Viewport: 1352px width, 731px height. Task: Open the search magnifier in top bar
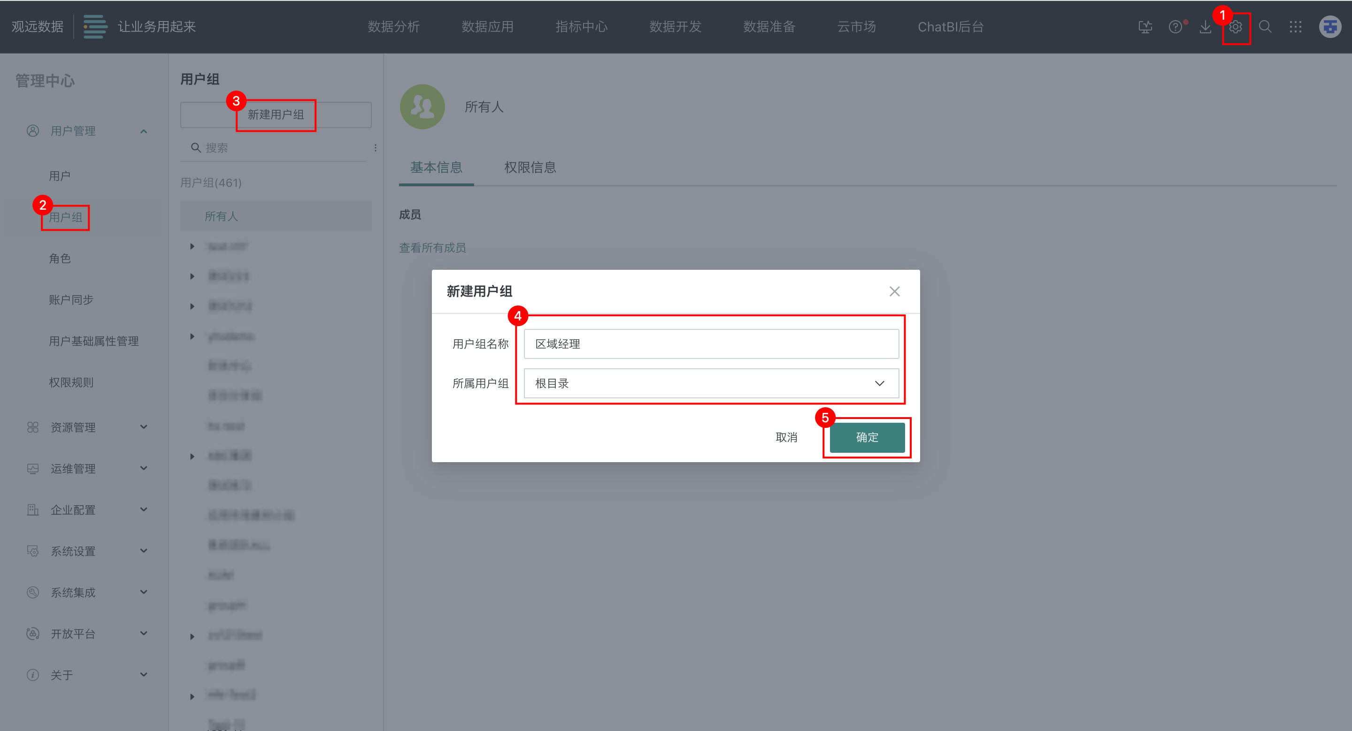1266,27
